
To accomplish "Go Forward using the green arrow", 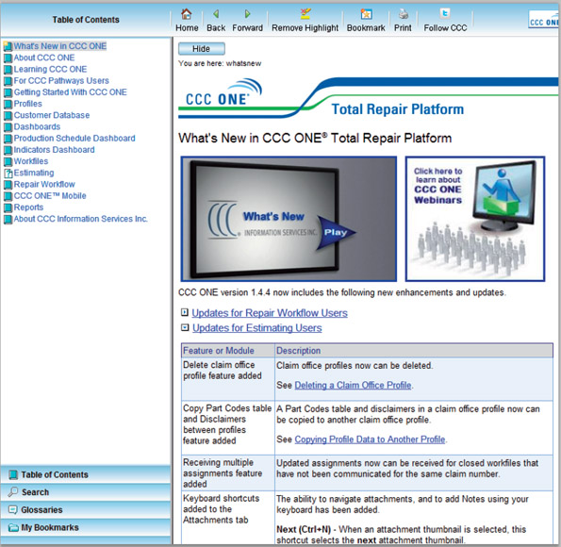I will [x=247, y=14].
